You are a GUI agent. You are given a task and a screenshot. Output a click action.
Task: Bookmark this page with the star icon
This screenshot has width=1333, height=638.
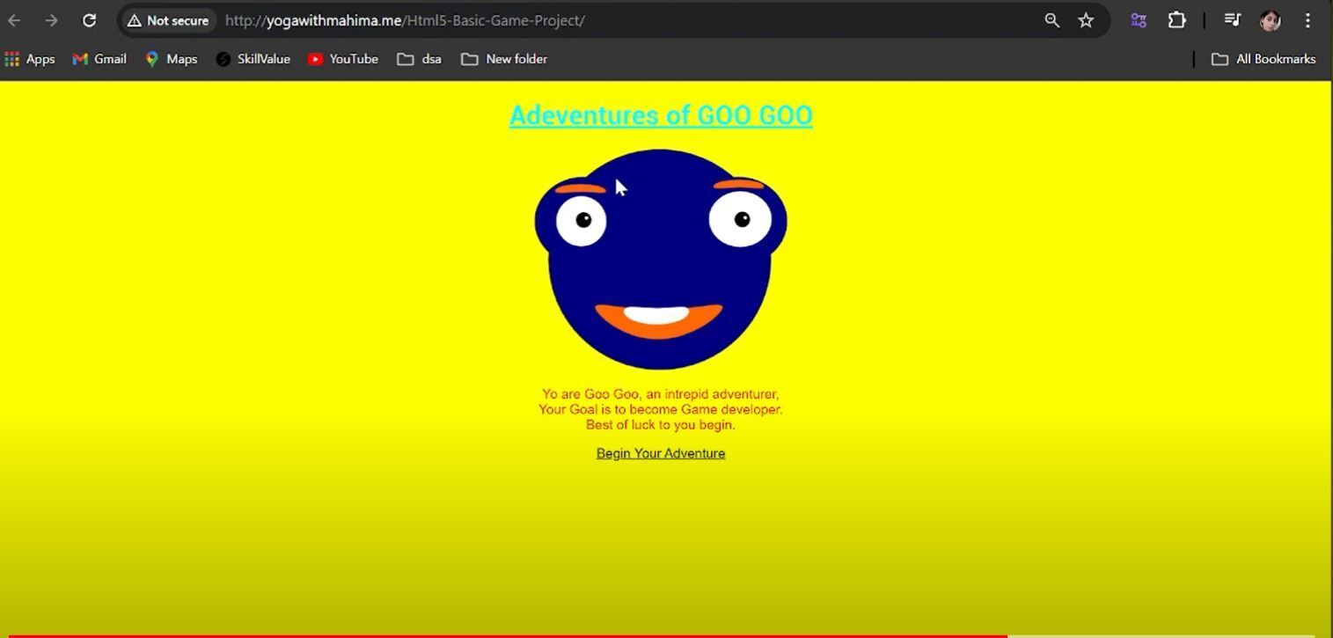(1086, 20)
